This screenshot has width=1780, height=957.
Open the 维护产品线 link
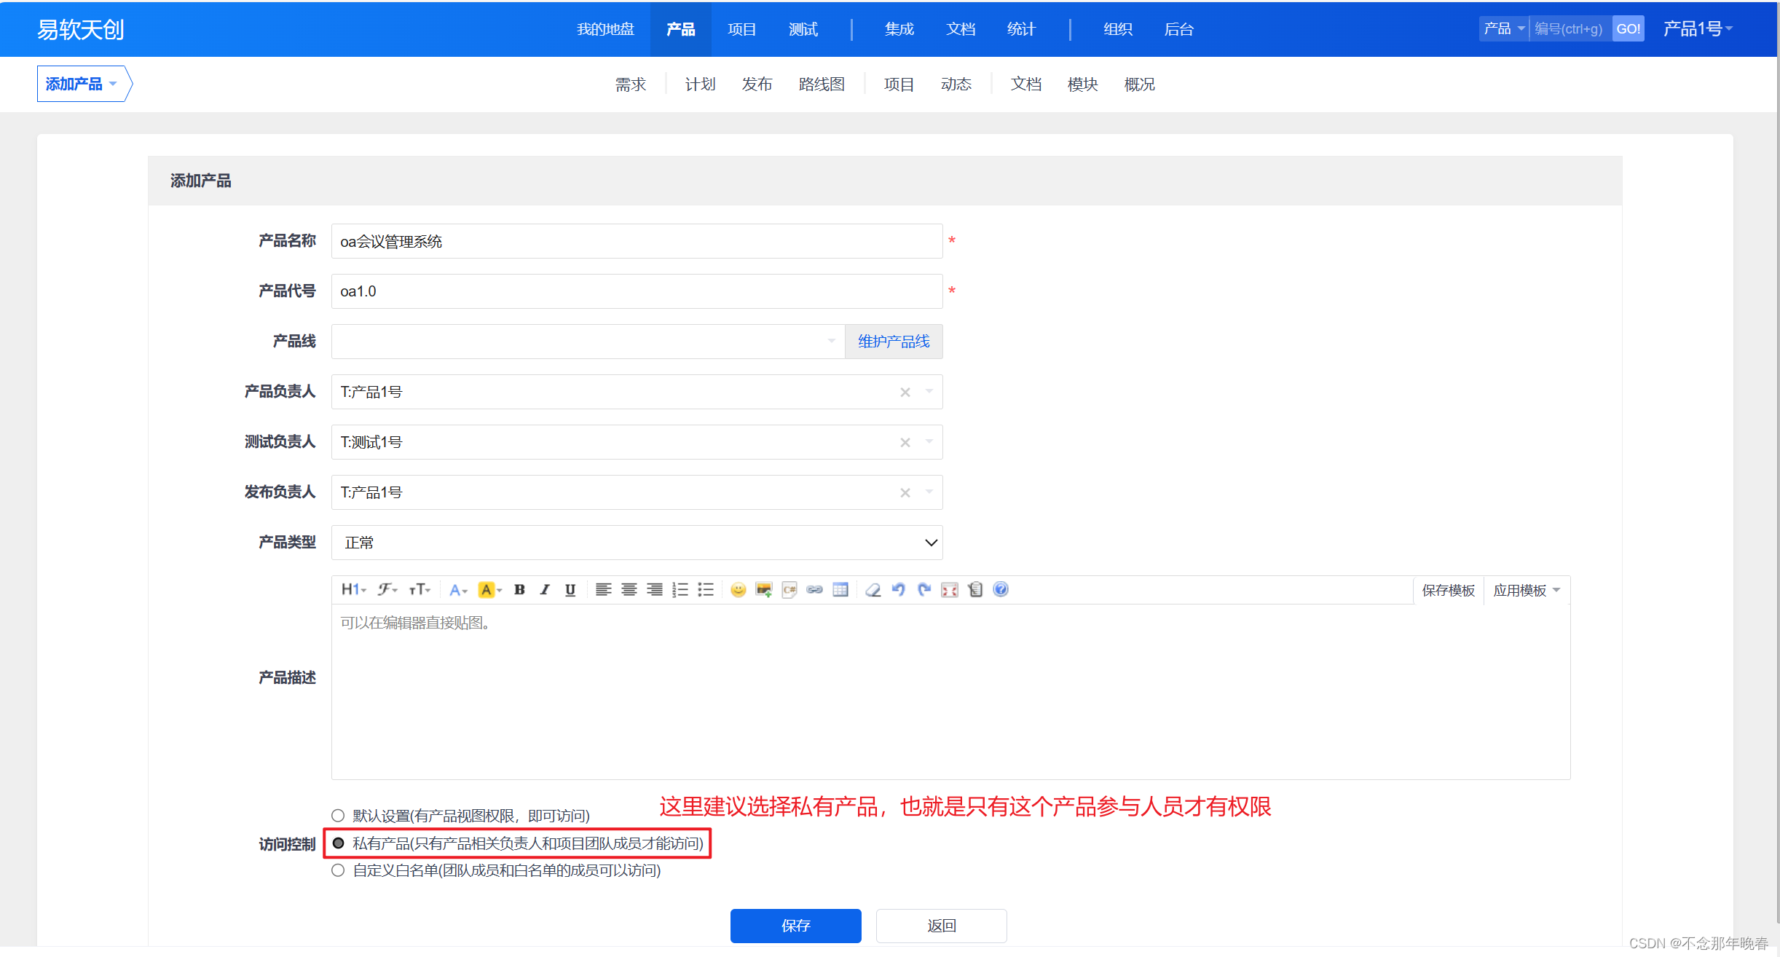click(894, 342)
